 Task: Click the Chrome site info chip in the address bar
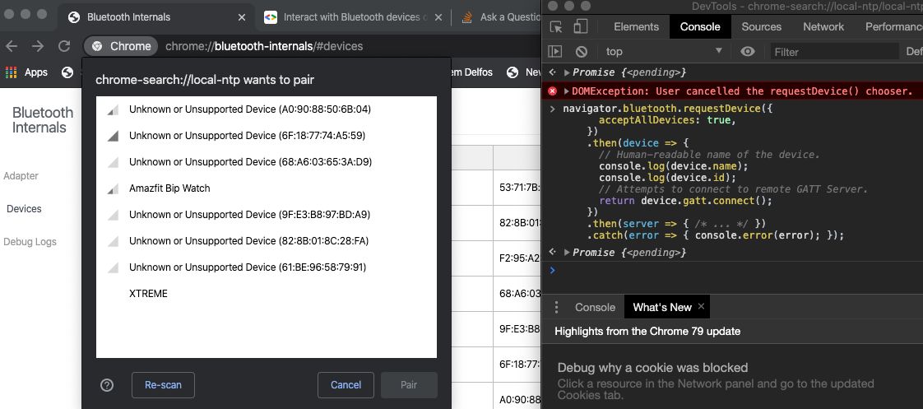pyautogui.click(x=121, y=46)
